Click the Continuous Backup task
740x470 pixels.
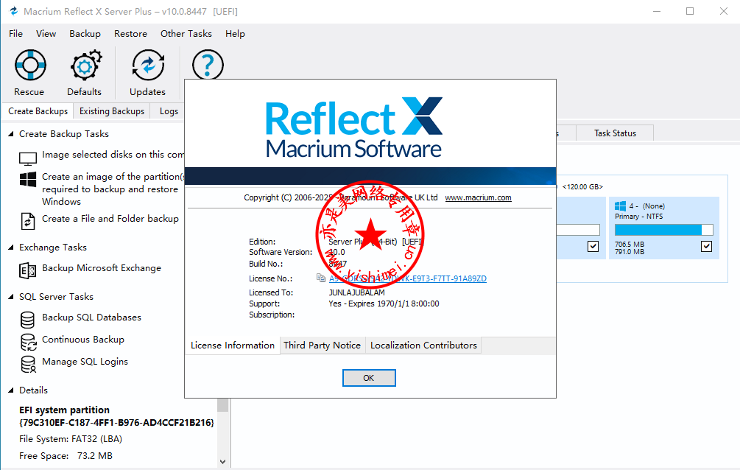click(x=83, y=340)
